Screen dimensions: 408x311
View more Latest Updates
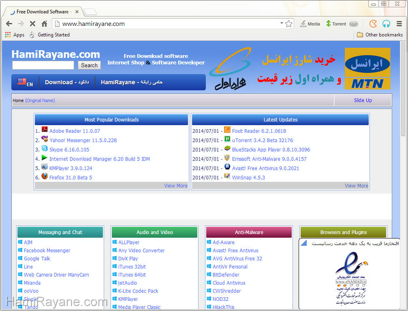click(x=357, y=185)
